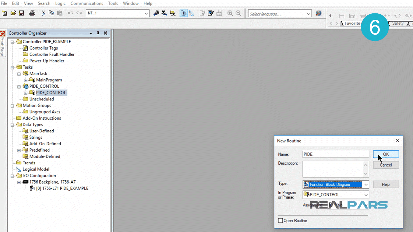Click the Name field containing PIDE
This screenshot has height=232, width=413.
click(x=335, y=154)
